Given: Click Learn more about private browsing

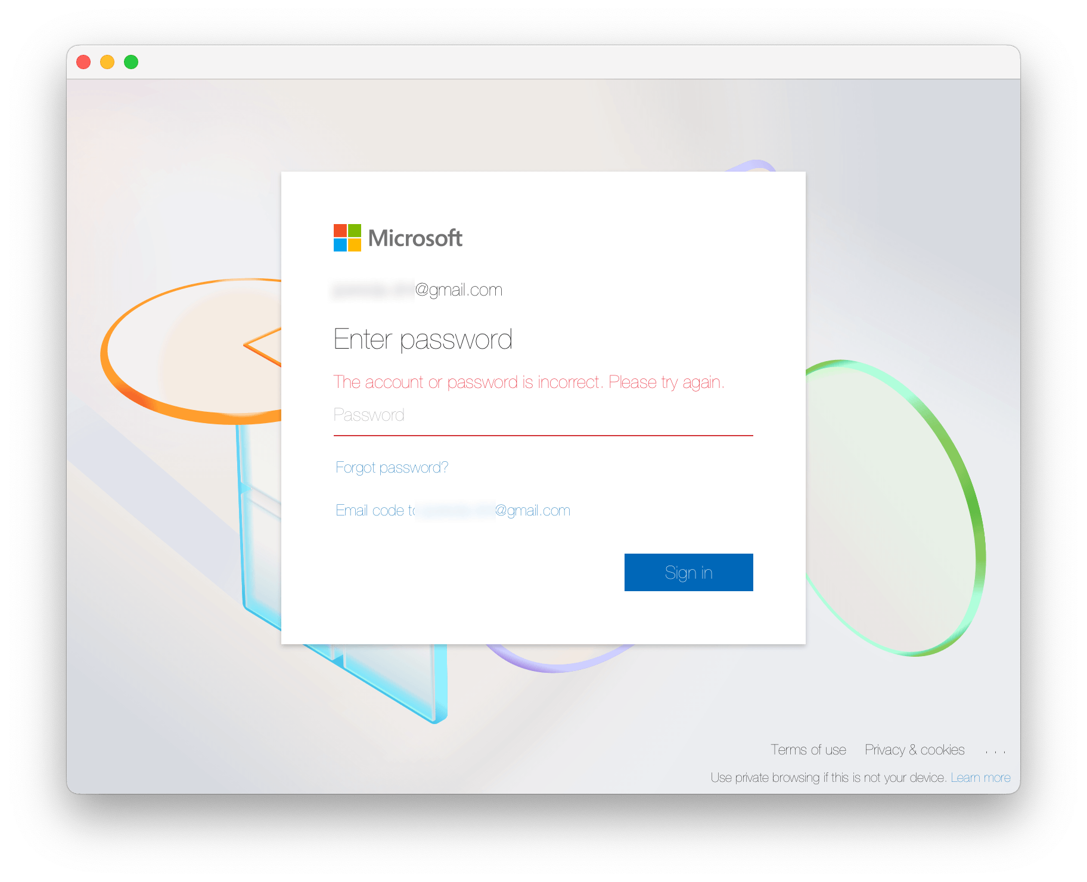Looking at the screenshot, I should click(x=980, y=778).
